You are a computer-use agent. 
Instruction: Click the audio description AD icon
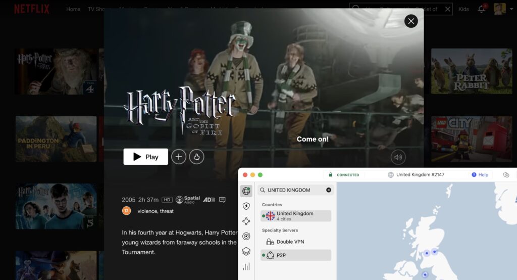[209, 200]
